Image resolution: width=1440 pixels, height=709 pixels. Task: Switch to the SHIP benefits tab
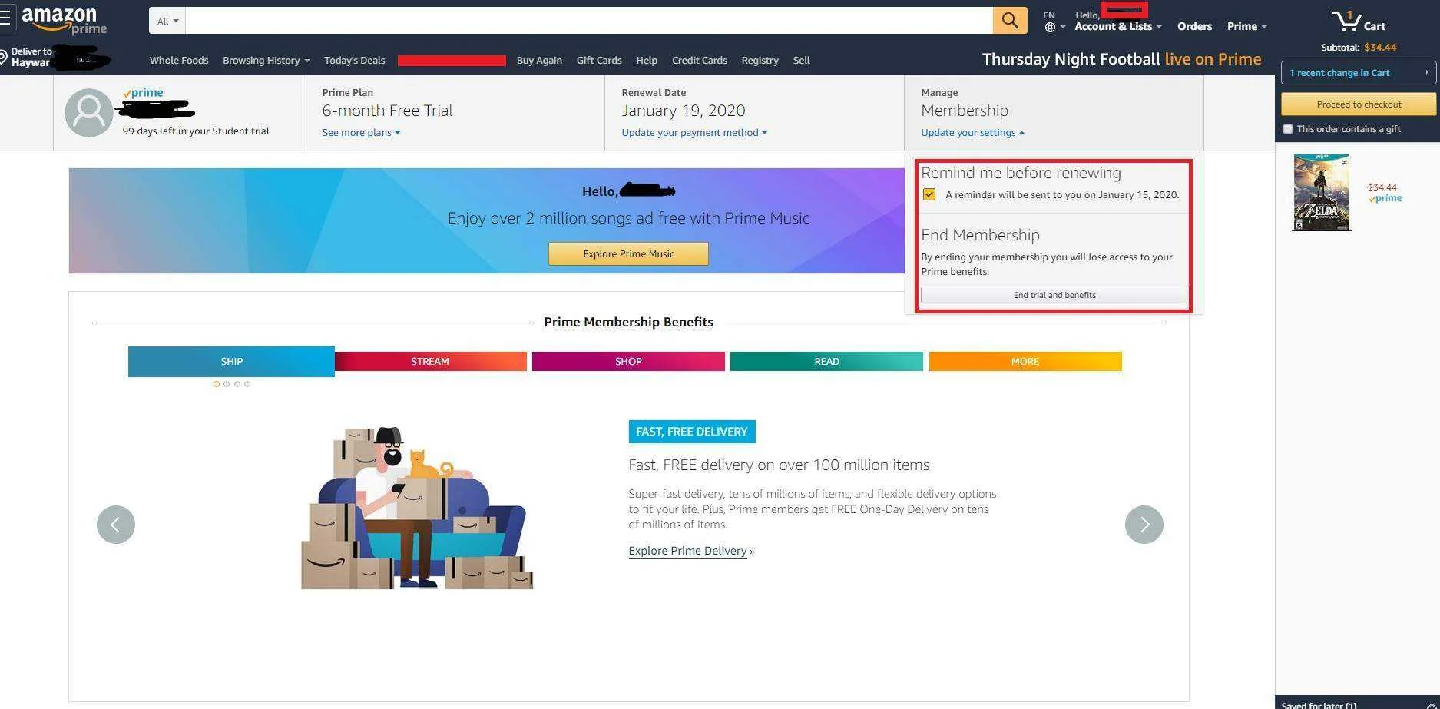pos(231,361)
